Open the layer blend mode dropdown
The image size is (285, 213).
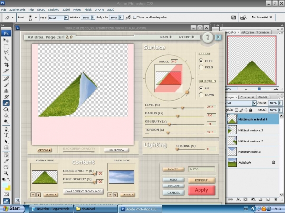click(254, 103)
